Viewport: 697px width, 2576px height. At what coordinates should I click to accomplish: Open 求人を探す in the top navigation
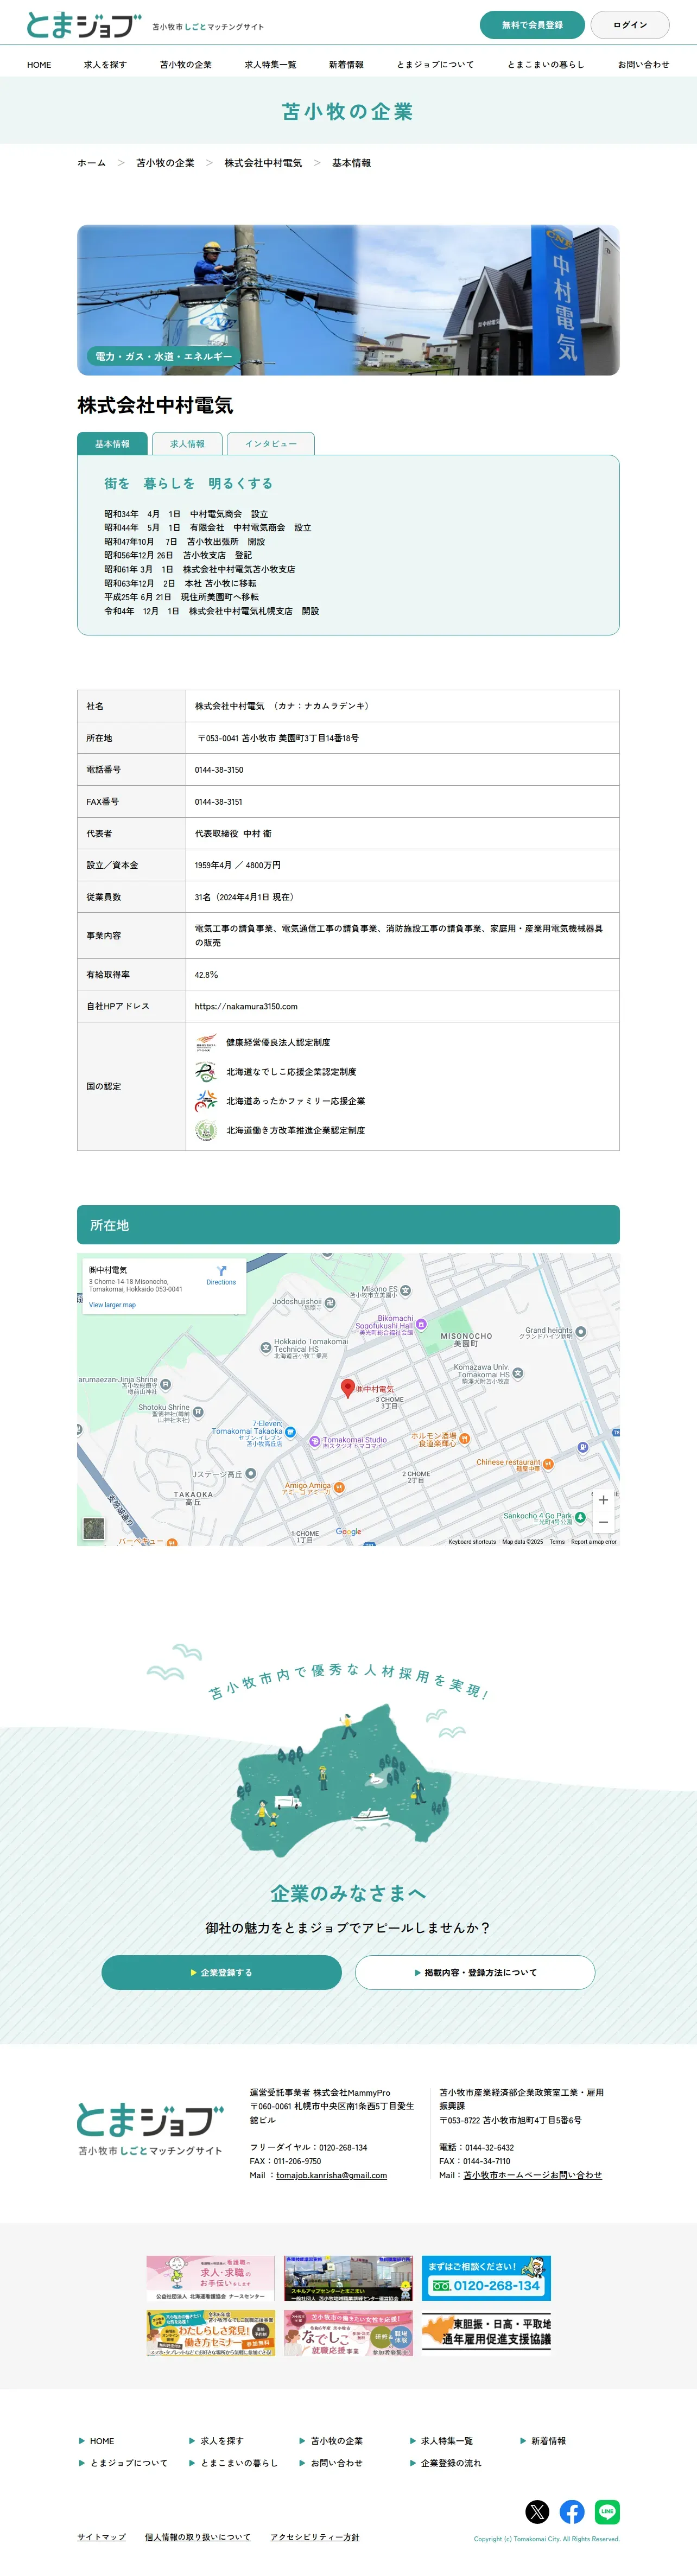click(105, 65)
